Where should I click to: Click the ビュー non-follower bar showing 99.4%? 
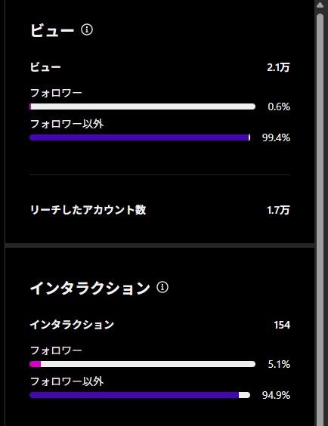pos(140,137)
